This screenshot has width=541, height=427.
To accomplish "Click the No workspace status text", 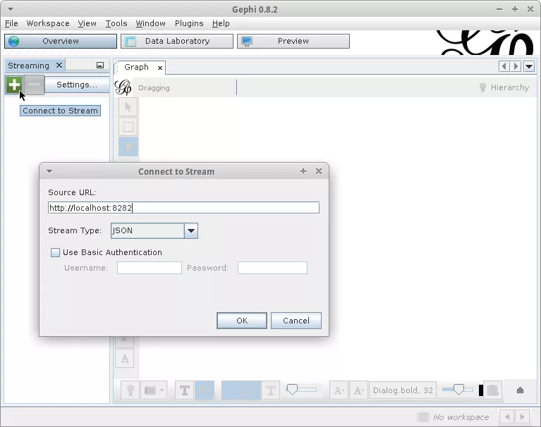I will tap(461, 417).
